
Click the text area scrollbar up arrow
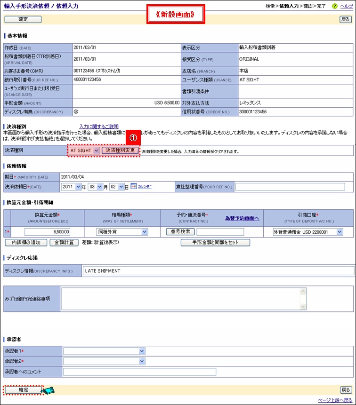point(303,291)
